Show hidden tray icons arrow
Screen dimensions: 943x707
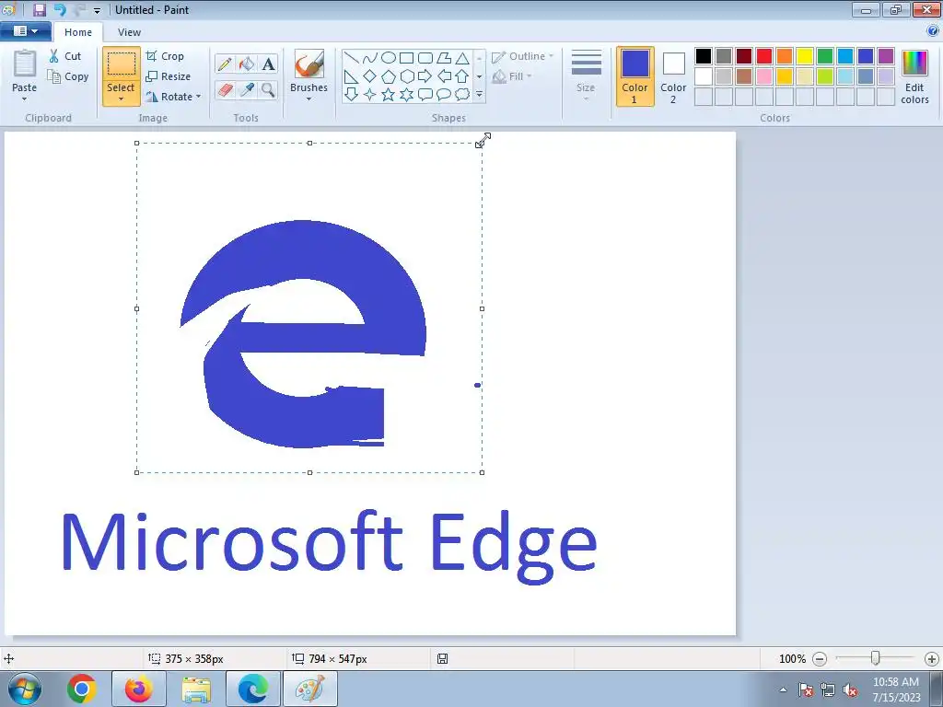(x=783, y=690)
